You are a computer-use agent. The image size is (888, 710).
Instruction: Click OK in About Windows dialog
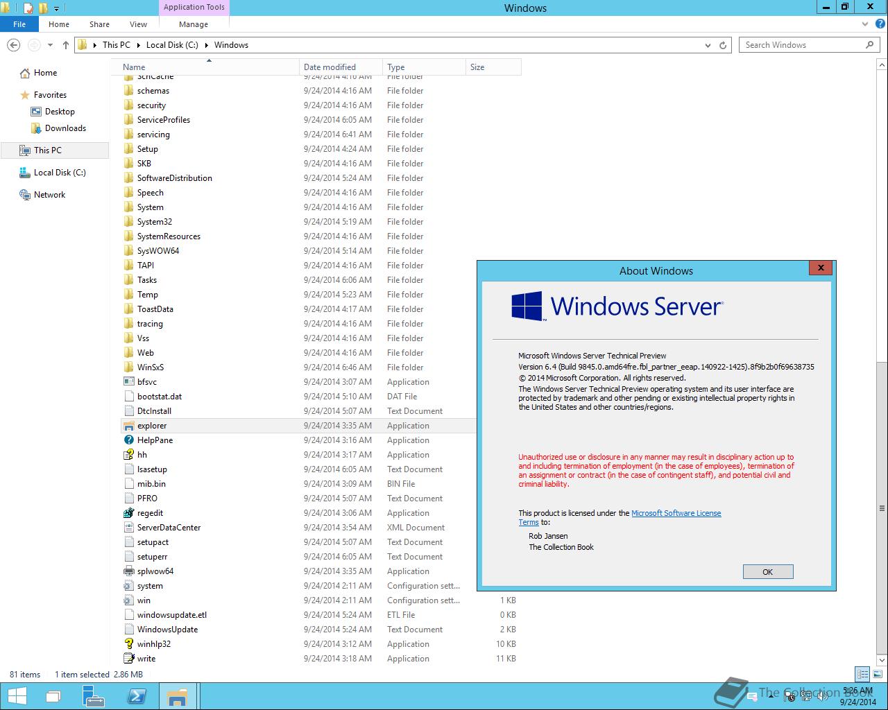(767, 572)
